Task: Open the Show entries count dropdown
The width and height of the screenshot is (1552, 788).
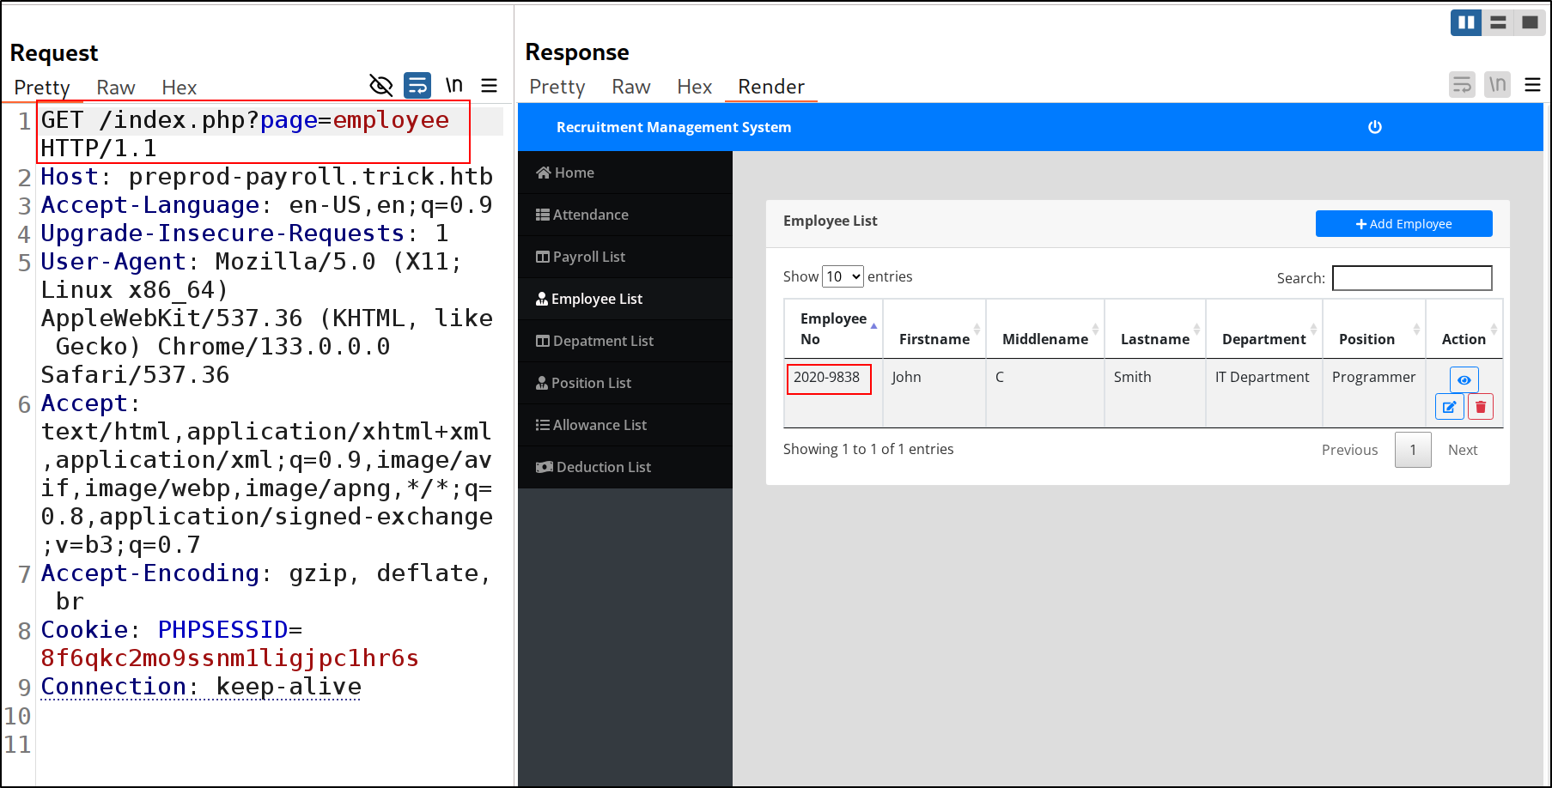Action: 843,276
